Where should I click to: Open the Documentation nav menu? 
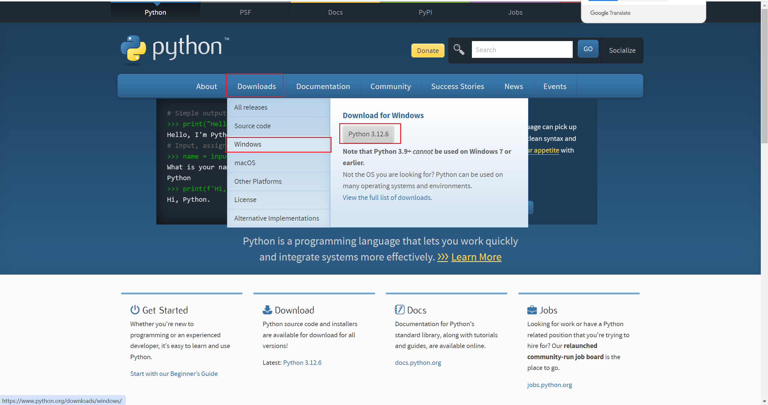(323, 86)
